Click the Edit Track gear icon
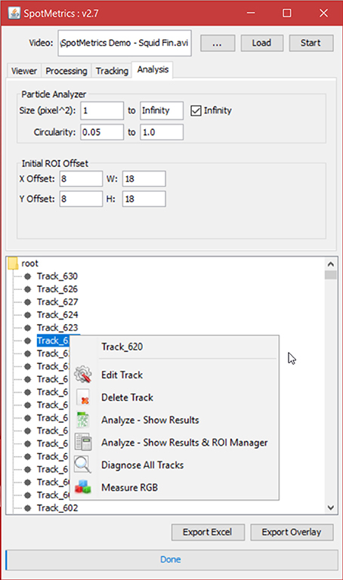The height and width of the screenshot is (580, 343). (x=83, y=375)
